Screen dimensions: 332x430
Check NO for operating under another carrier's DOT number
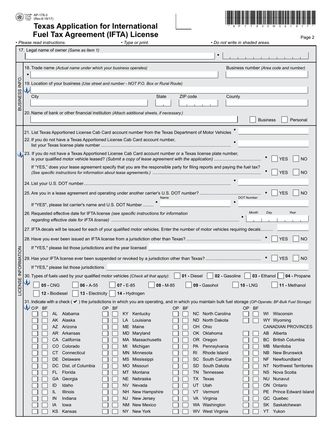click(297, 193)
